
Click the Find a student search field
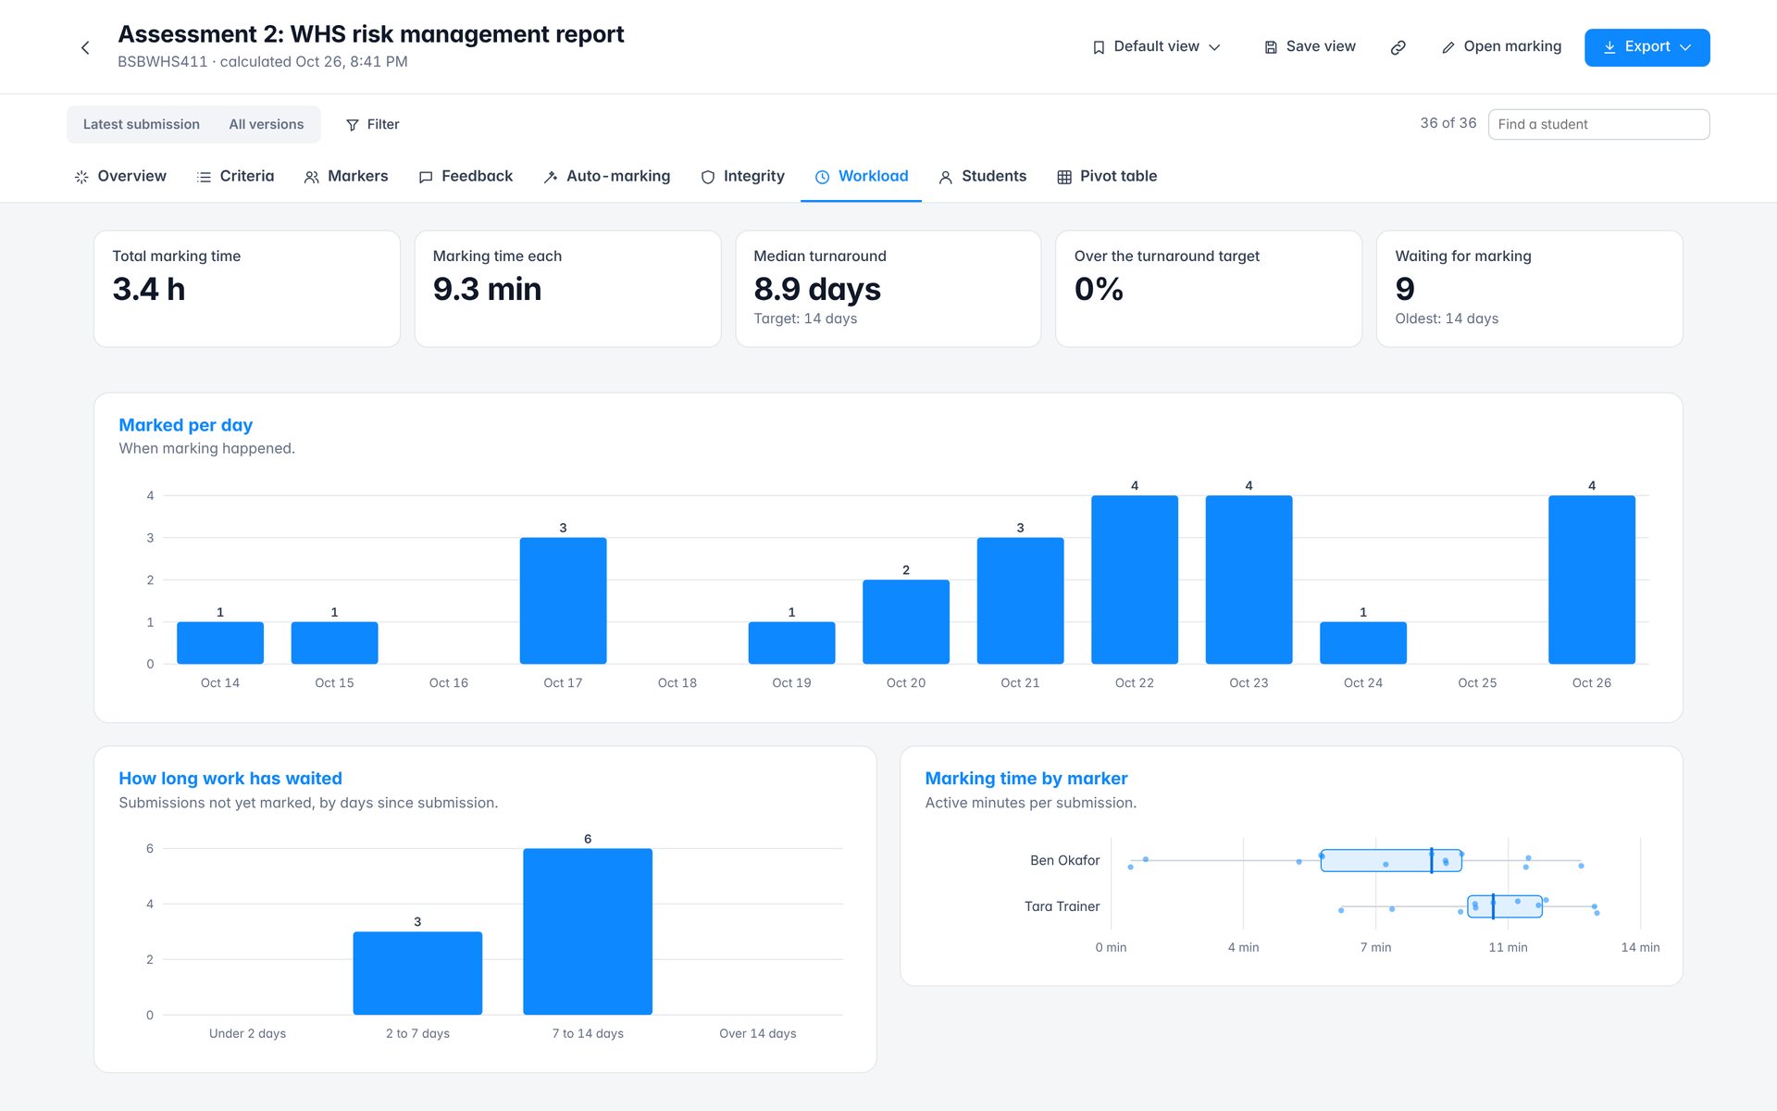(x=1598, y=124)
